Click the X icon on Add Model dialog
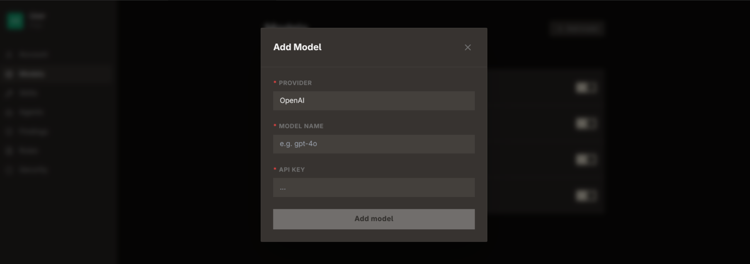The image size is (750, 264). [x=468, y=47]
